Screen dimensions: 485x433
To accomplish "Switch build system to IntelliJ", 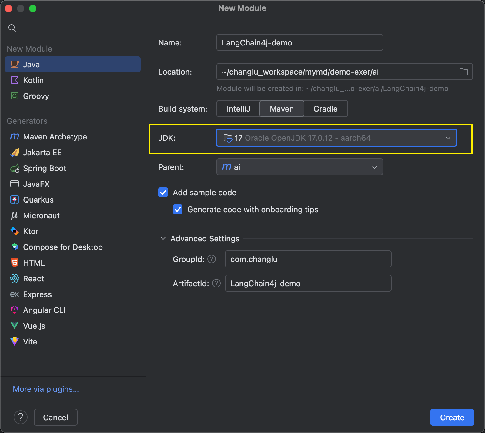I will click(x=238, y=109).
